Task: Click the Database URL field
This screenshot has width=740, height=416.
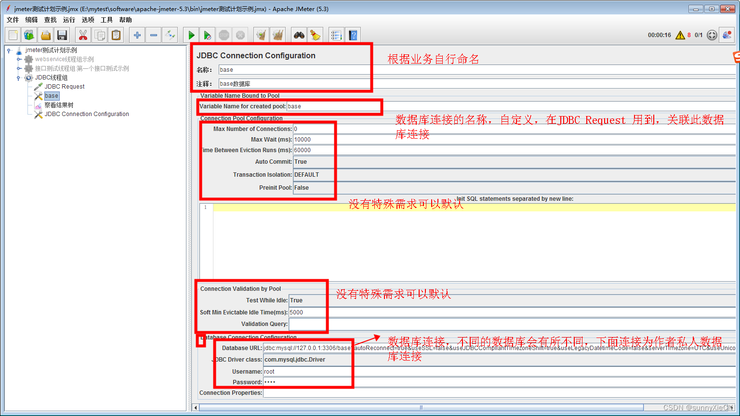Action: 499,348
